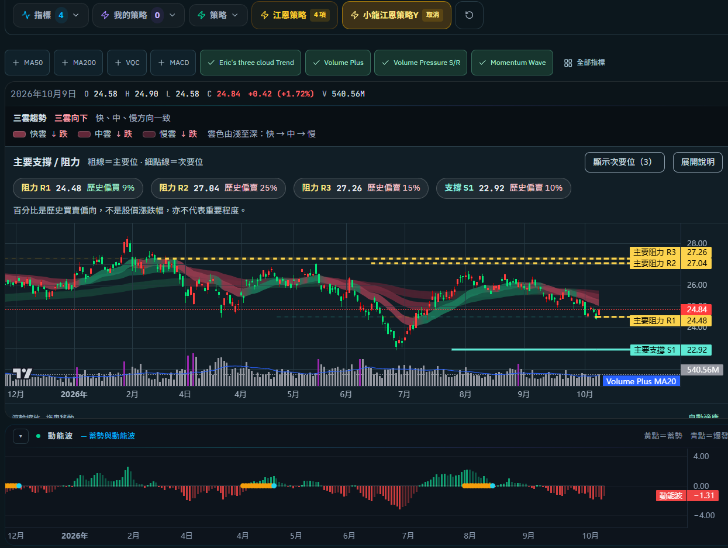Click the TradingView logo on chart
The image size is (728, 548).
23,374
